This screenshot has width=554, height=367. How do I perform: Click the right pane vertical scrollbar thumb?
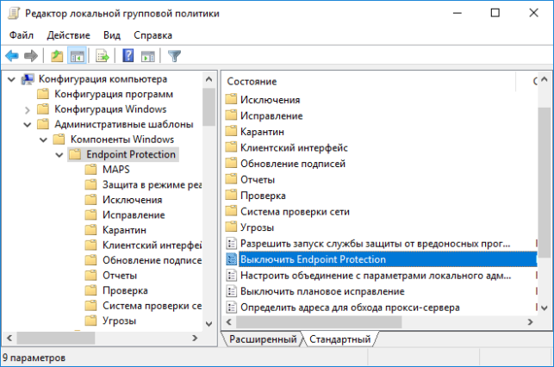pos(545,183)
